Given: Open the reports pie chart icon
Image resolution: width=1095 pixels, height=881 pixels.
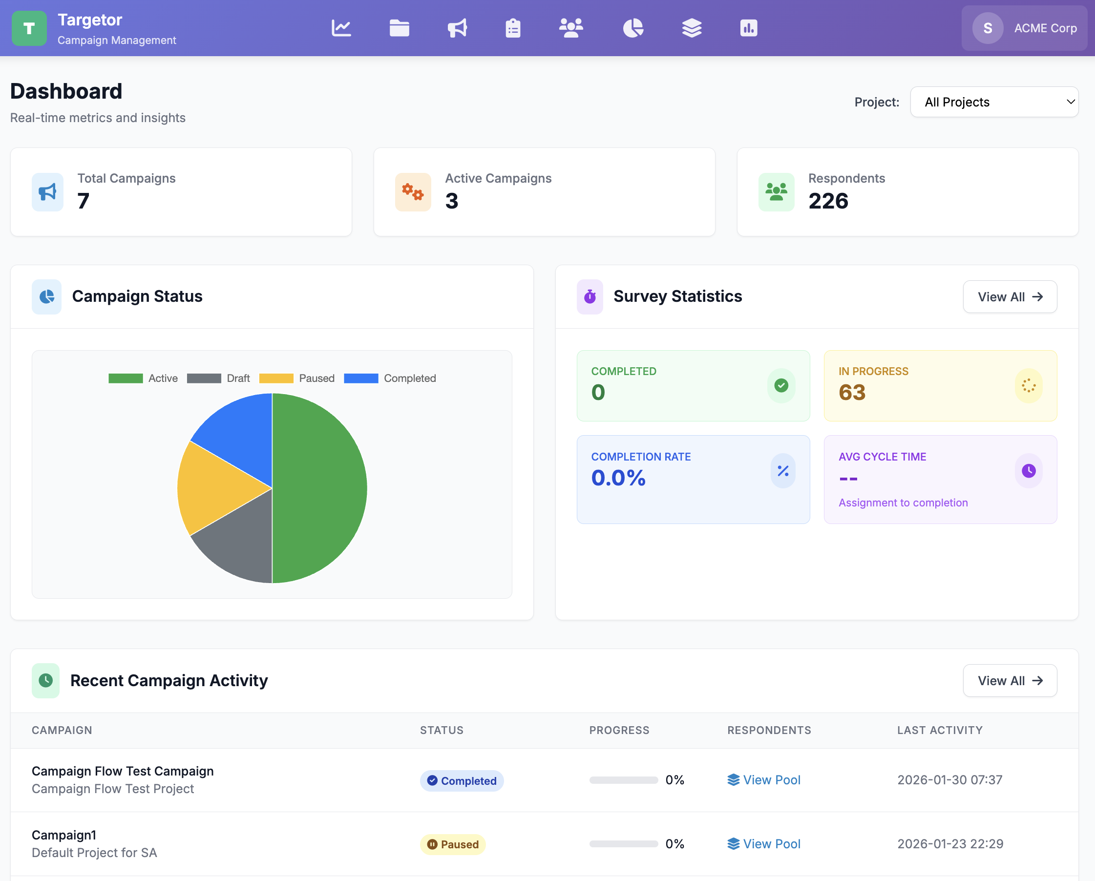Looking at the screenshot, I should (x=633, y=28).
